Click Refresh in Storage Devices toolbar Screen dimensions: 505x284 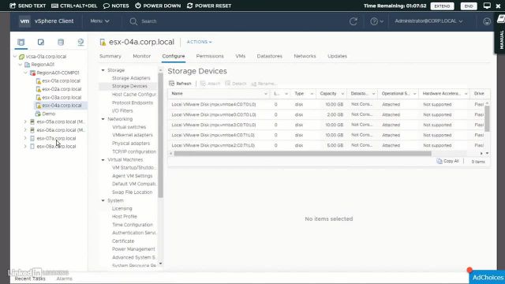pos(181,84)
